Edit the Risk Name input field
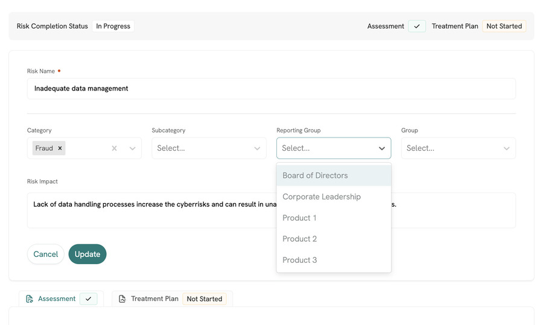This screenshot has width=543, height=325. pyautogui.click(x=271, y=89)
